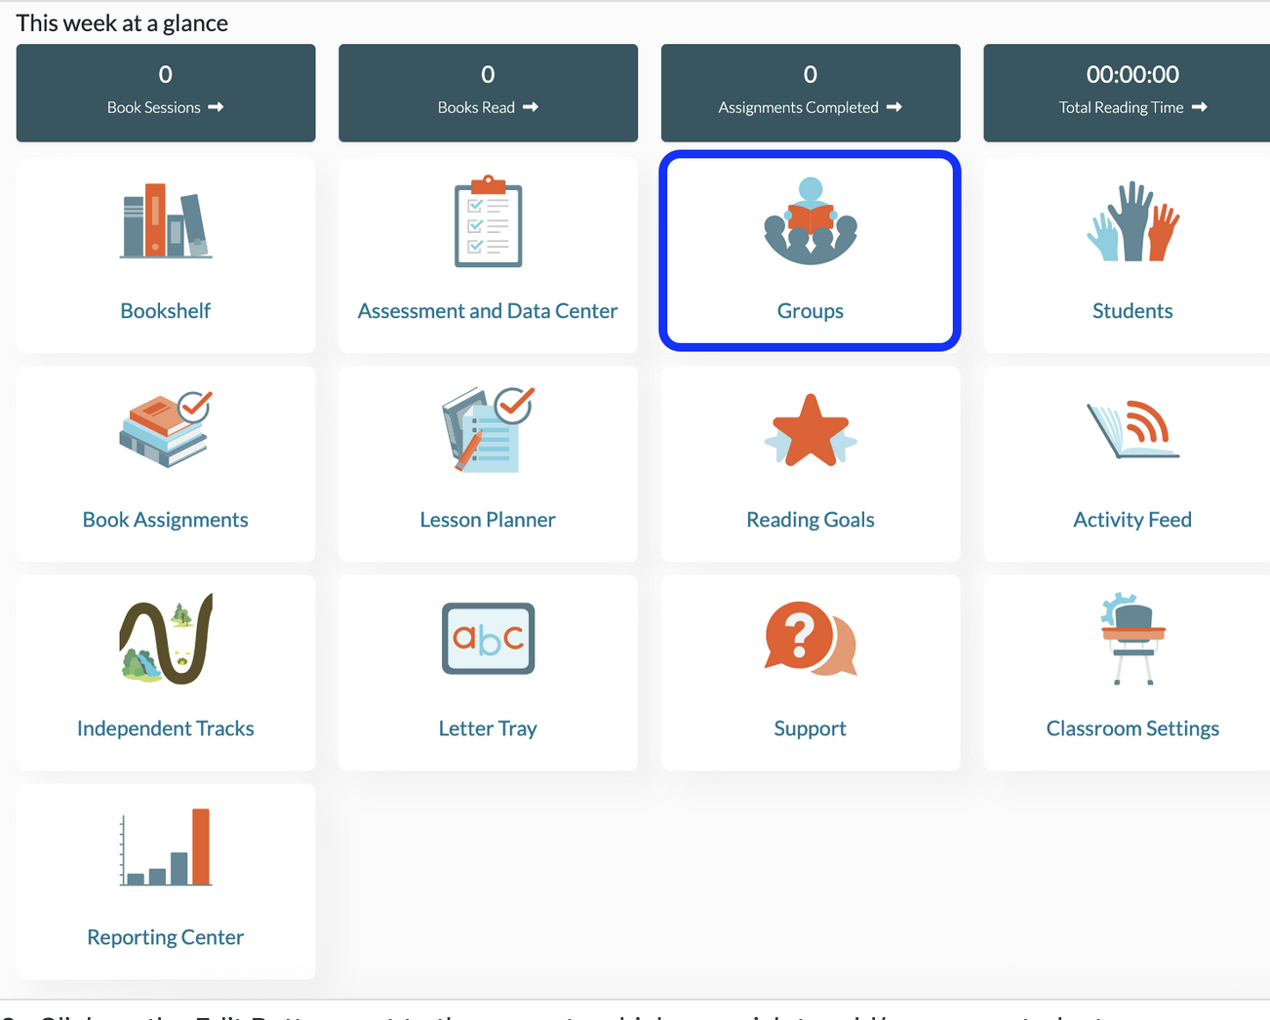Screen dimensions: 1270x1020
Task: Open the Classroom Settings desk icon
Action: point(1133,639)
